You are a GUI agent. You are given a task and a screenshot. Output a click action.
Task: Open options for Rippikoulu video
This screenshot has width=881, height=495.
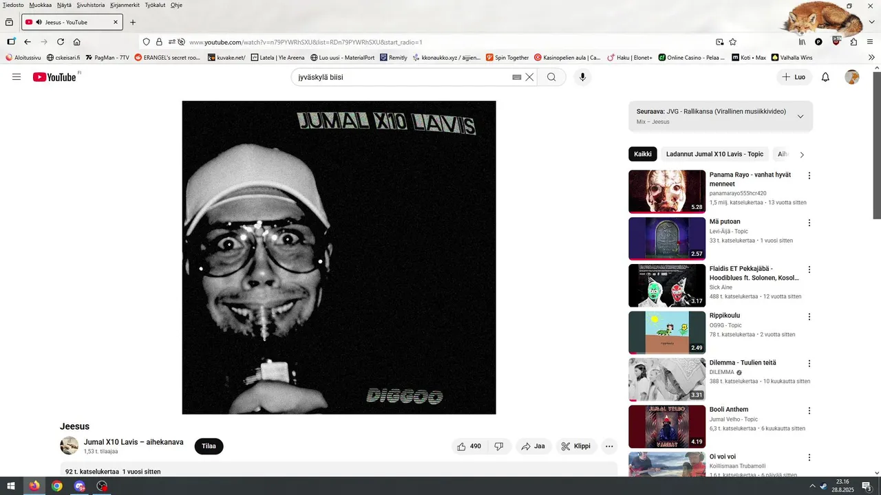click(809, 317)
